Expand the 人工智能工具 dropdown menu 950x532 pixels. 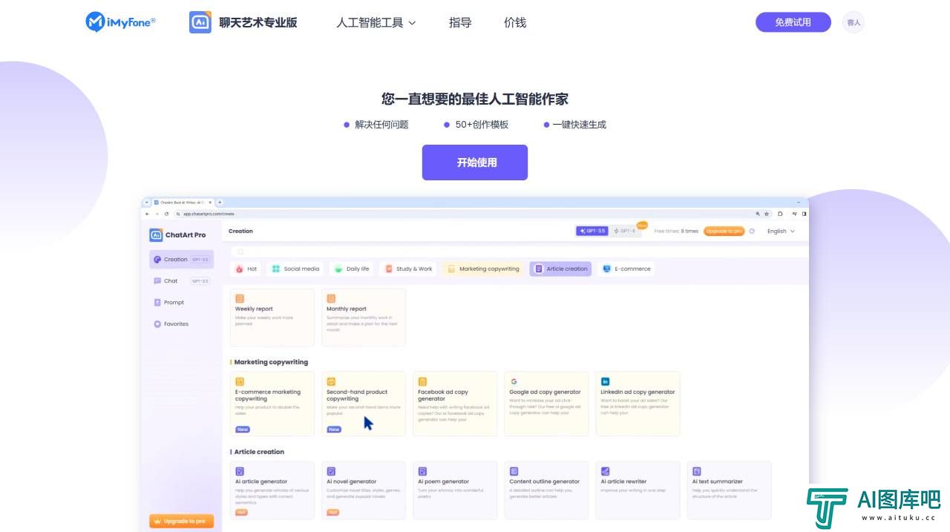click(x=376, y=23)
